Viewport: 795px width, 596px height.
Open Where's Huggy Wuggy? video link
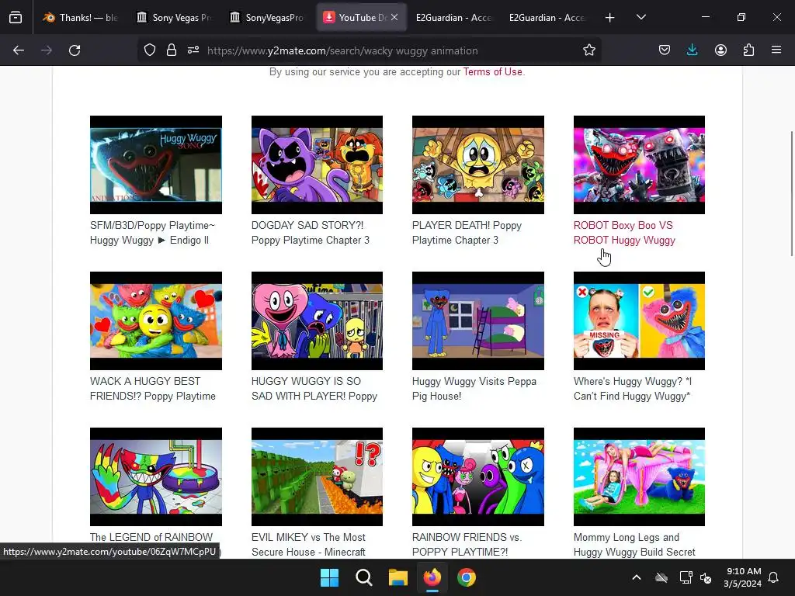pos(632,389)
